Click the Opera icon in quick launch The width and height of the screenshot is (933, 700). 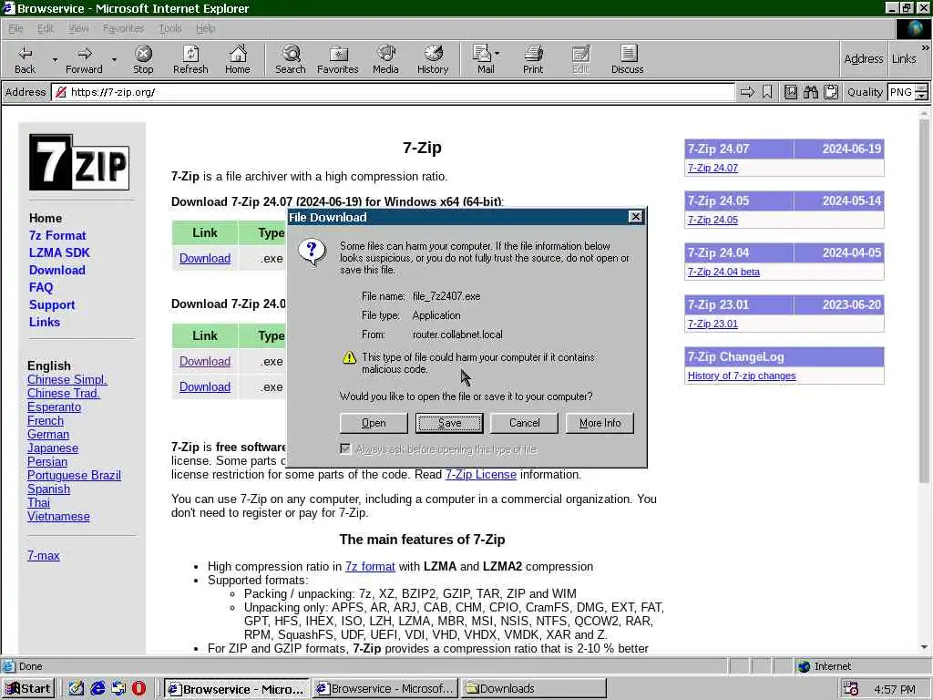pyautogui.click(x=138, y=689)
